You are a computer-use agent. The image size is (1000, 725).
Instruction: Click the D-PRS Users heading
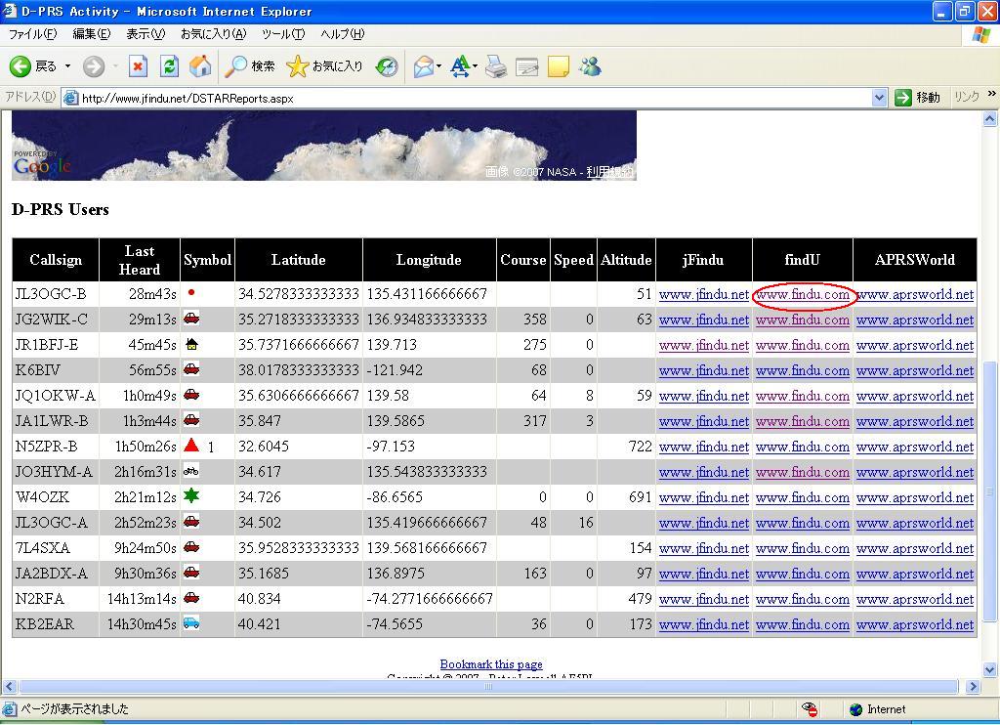point(60,209)
